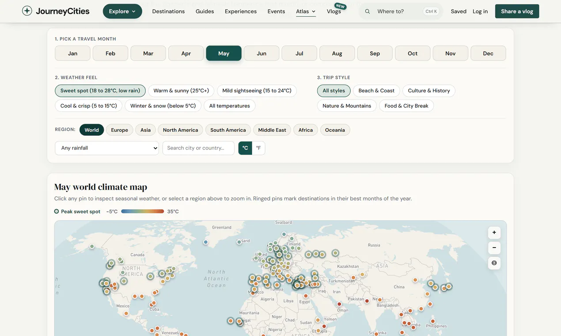Screen dimensions: 561x336
Task: Select Cool & crisp (5 to 15°C)
Action: click(x=89, y=106)
